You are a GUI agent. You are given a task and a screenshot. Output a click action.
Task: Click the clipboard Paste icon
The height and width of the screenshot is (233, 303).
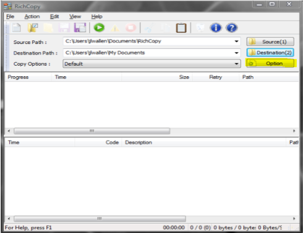click(181, 28)
